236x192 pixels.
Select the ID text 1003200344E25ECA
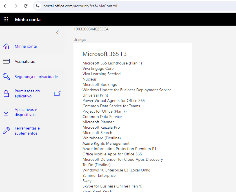[91, 29]
